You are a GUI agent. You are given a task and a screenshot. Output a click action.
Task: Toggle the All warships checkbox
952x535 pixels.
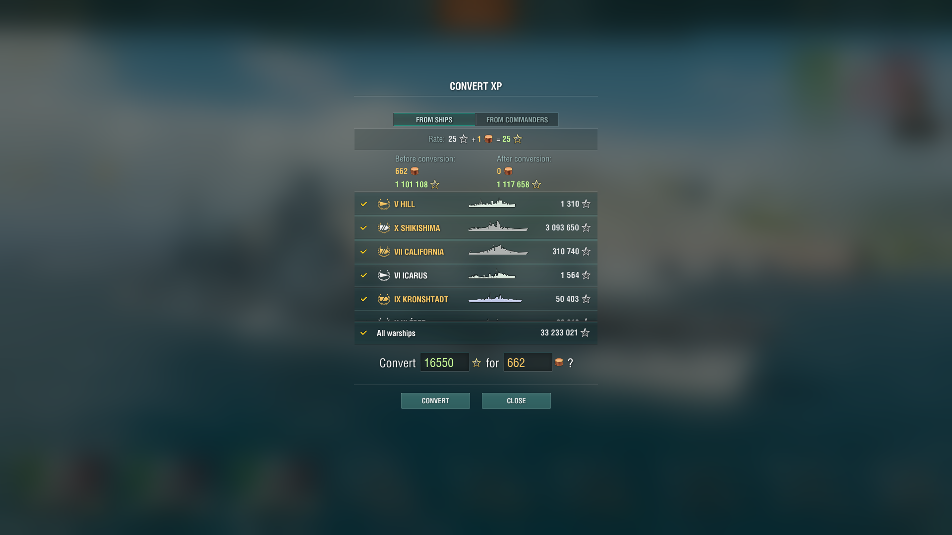(363, 333)
